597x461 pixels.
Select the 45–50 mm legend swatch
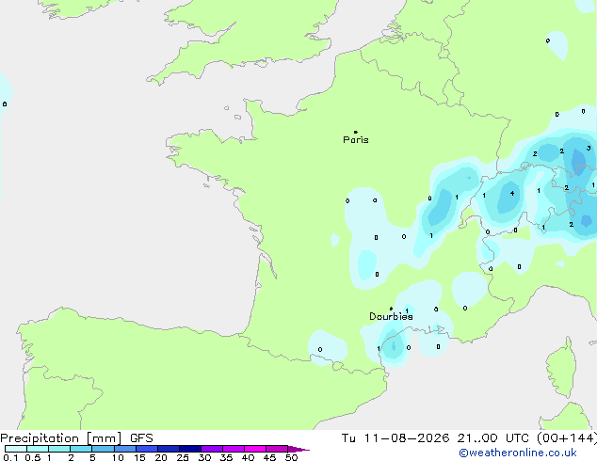277,449
